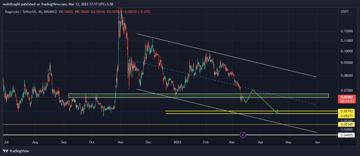This screenshot has height=156, width=360.
Task: Click the Nov label on time axis
Action: click(x=121, y=142)
